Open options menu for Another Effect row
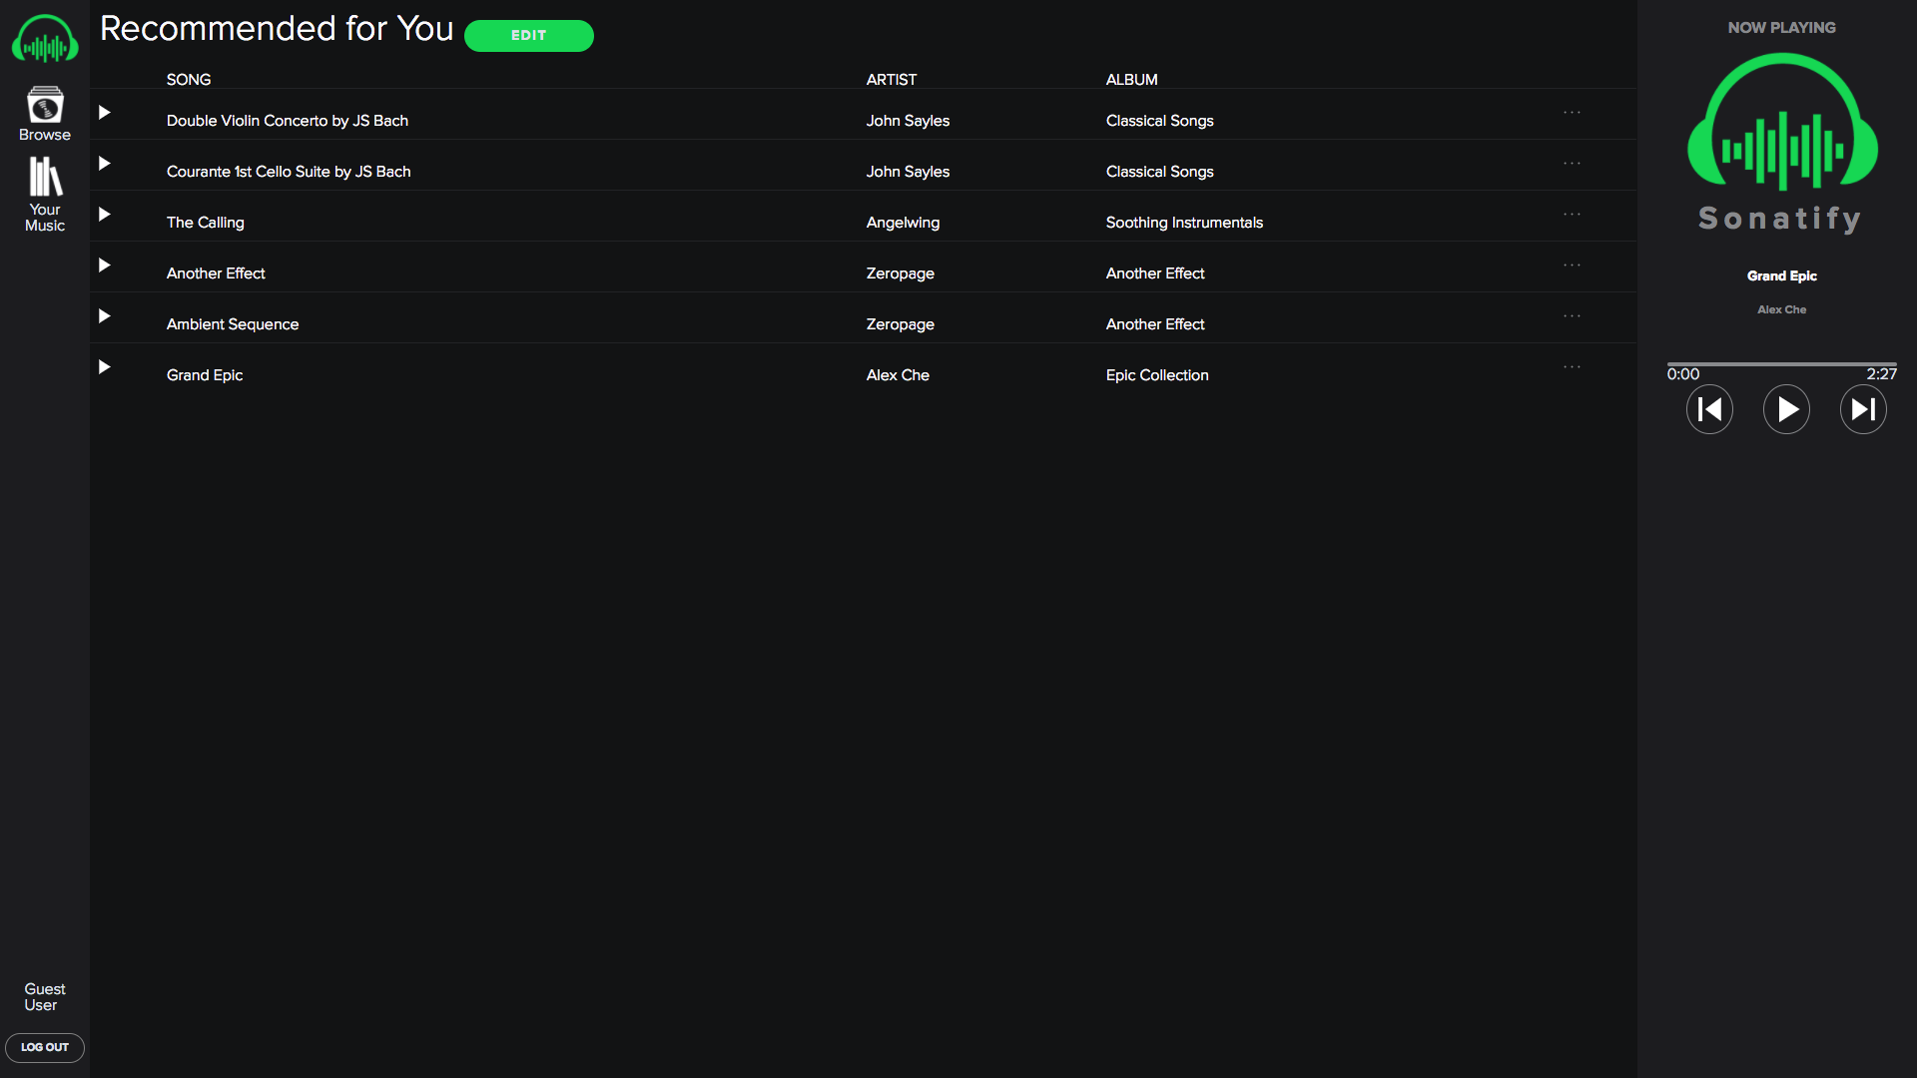Screen dimensions: 1917x1078 [1572, 266]
